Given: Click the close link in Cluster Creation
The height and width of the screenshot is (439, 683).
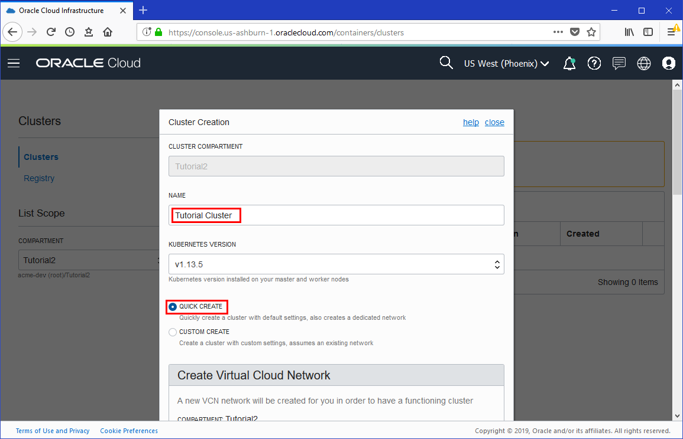Looking at the screenshot, I should (x=494, y=122).
